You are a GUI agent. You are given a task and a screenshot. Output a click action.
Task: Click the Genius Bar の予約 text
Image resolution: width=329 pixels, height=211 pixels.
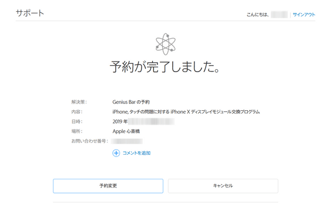131,102
